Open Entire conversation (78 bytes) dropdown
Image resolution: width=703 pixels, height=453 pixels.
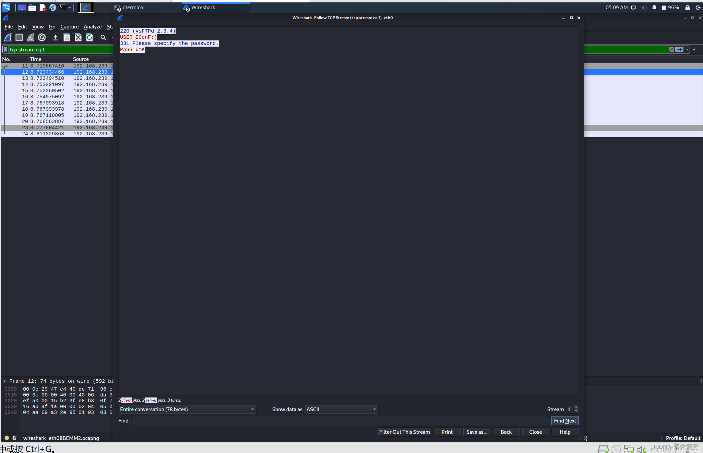(x=187, y=409)
